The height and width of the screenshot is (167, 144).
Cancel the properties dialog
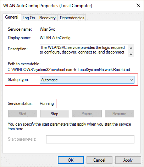coord(99,160)
